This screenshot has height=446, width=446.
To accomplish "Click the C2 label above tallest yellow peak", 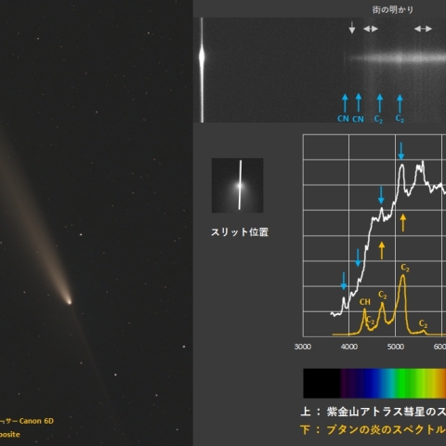I will click(x=405, y=268).
